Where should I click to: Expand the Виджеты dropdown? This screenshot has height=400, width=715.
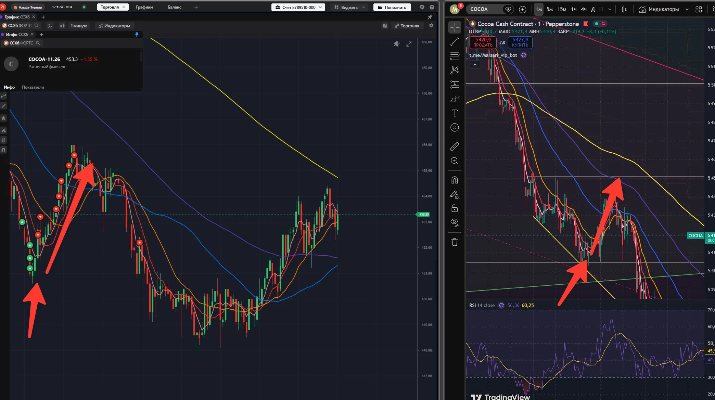tap(349, 7)
